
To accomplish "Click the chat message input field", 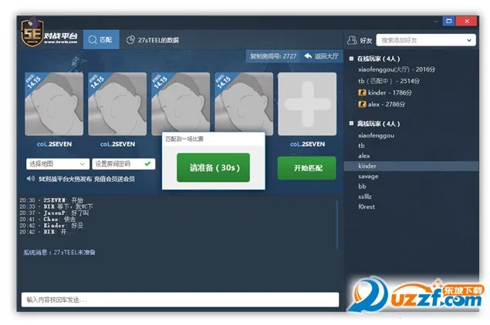I will click(179, 300).
